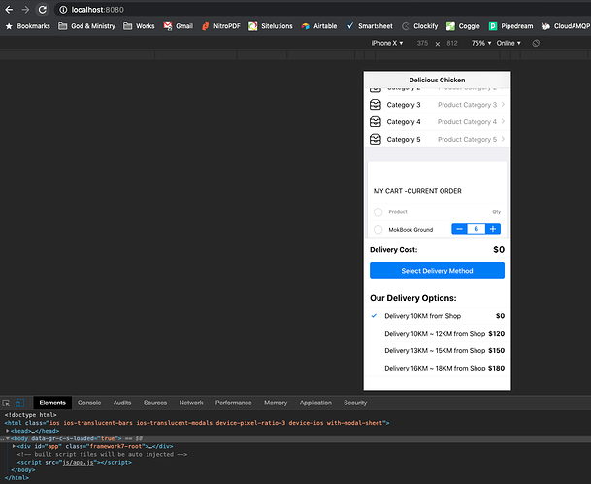Screen dimensions: 591x484
Task: Open the iPhone X device dropdown
Action: tap(387, 43)
